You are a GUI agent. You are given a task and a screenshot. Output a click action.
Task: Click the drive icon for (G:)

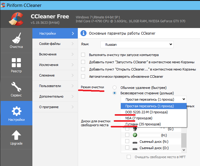pos(135,129)
